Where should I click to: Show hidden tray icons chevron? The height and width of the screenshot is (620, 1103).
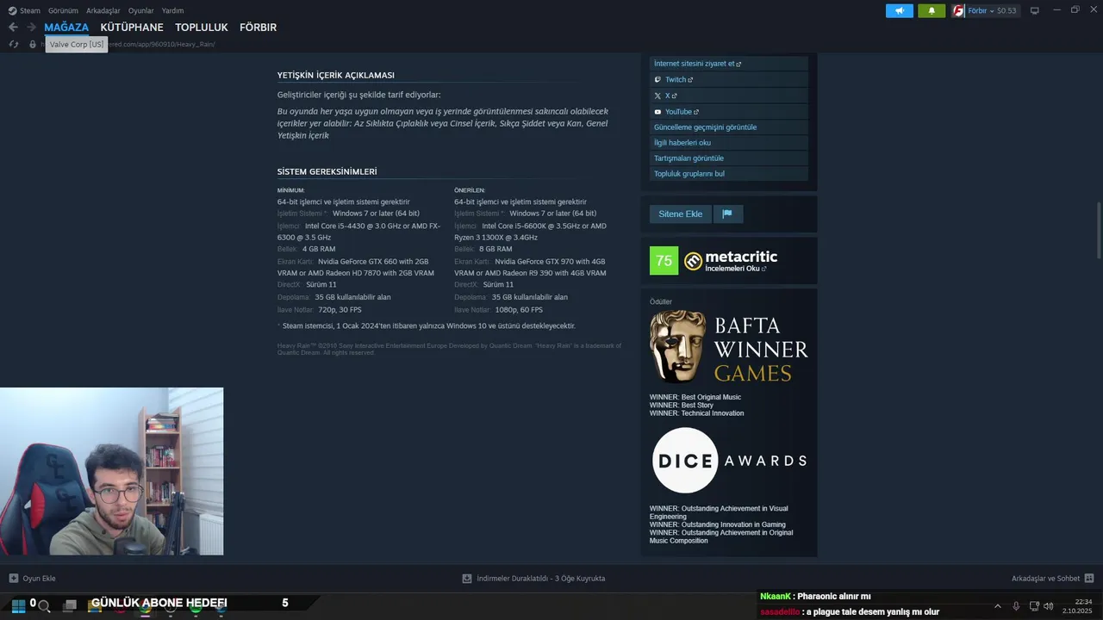998,606
